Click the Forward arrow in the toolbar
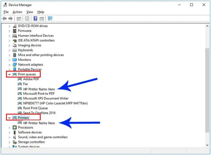 coord(10,18)
